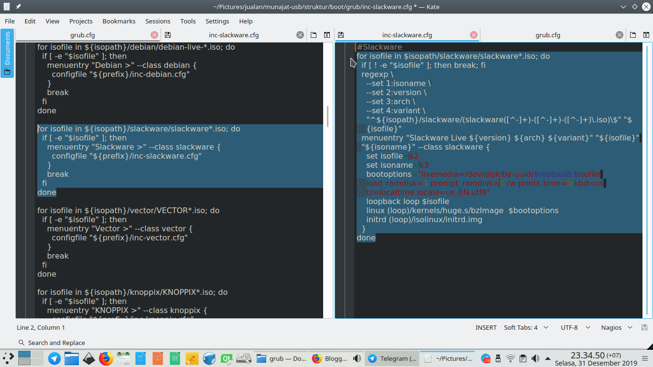This screenshot has width=653, height=367.
Task: Open the UTF-8 encoding dropdown
Action: point(569,327)
